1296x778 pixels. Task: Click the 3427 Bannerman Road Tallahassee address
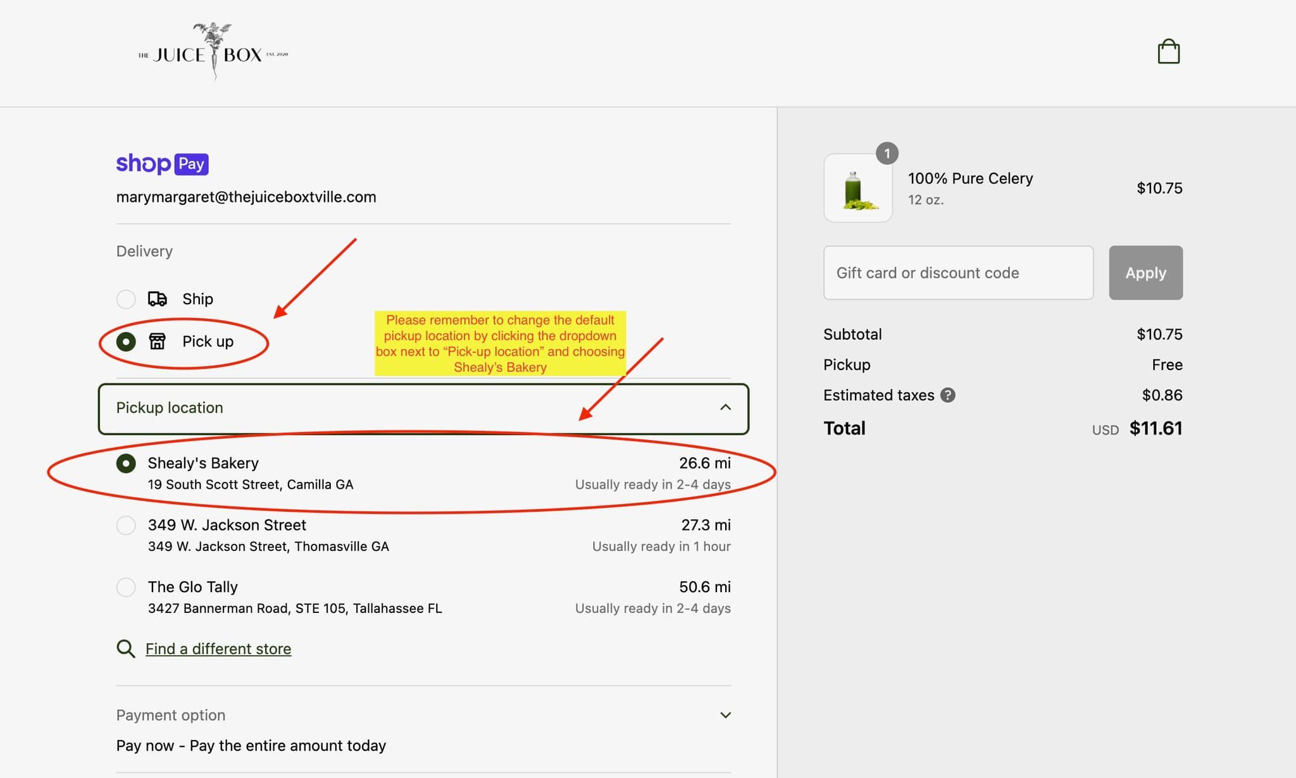coord(295,608)
